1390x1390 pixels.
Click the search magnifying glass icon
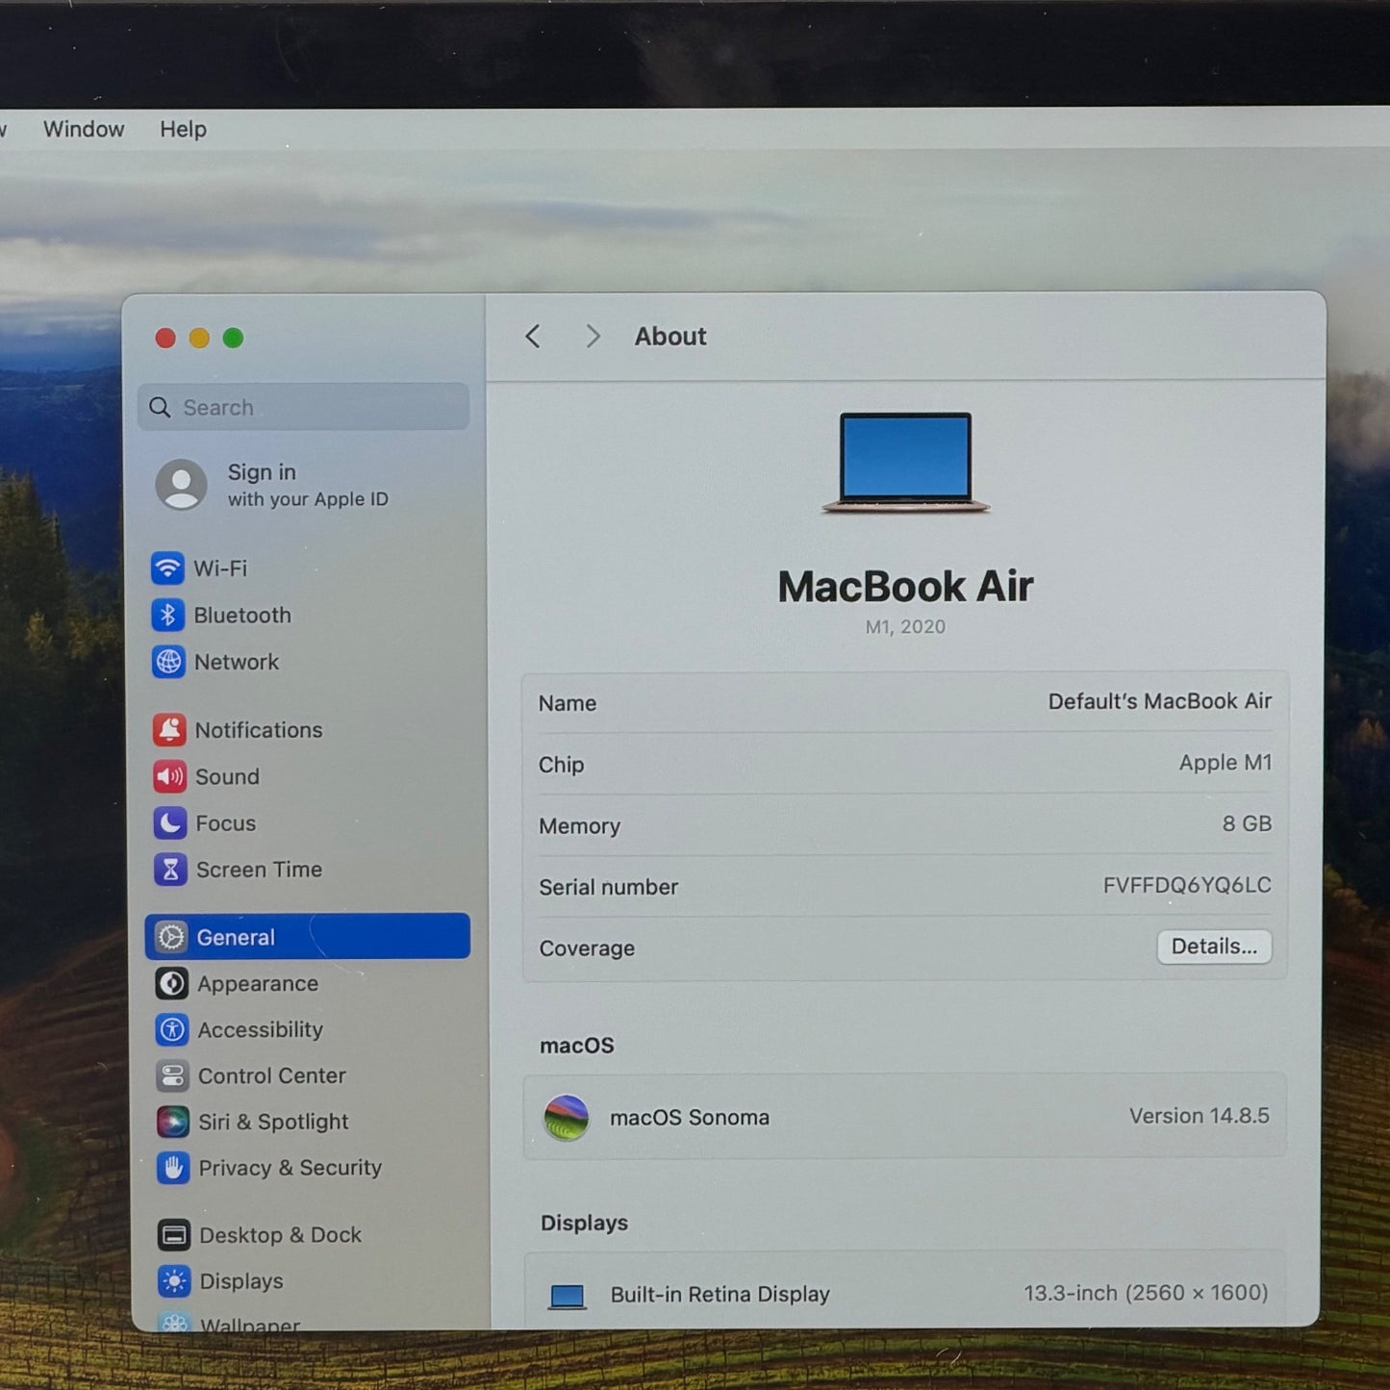click(x=160, y=408)
